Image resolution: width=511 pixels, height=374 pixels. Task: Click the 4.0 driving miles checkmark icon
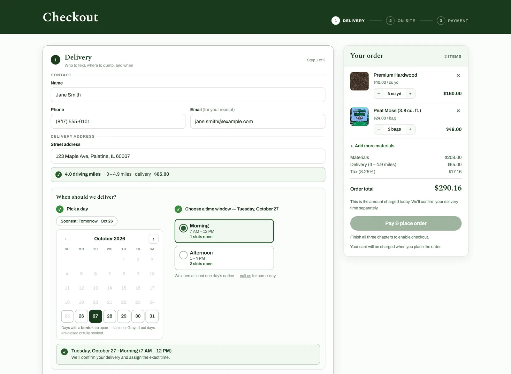pos(58,174)
